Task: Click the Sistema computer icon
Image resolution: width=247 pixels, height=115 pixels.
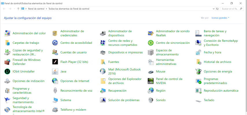Action: [55, 100]
